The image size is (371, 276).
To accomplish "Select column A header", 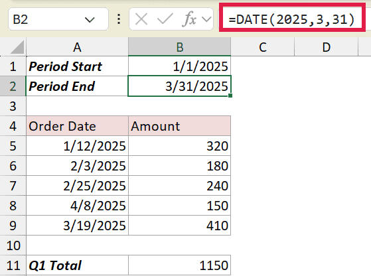I will pyautogui.click(x=77, y=47).
